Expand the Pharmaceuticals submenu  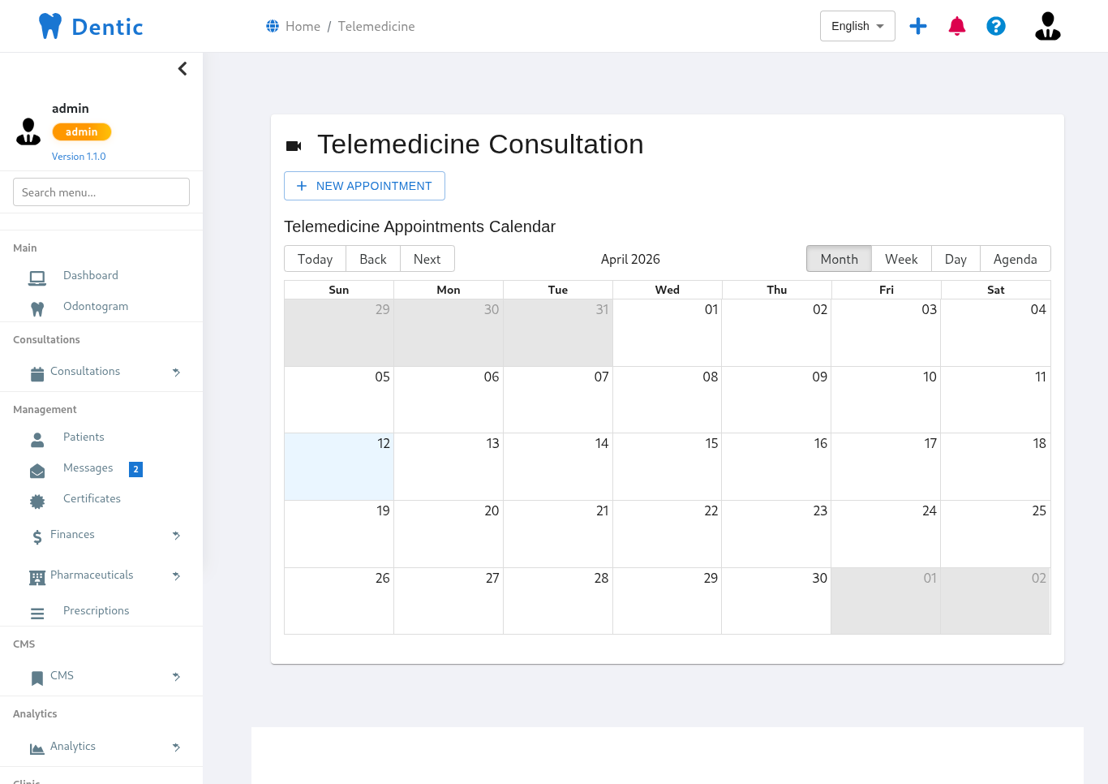tap(176, 575)
